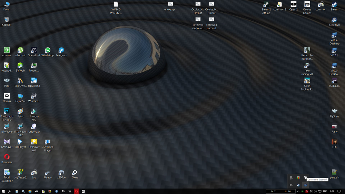Screen dimensions: 345x194
Task: Select the Карзын recycle bin icon
Action: point(7,21)
